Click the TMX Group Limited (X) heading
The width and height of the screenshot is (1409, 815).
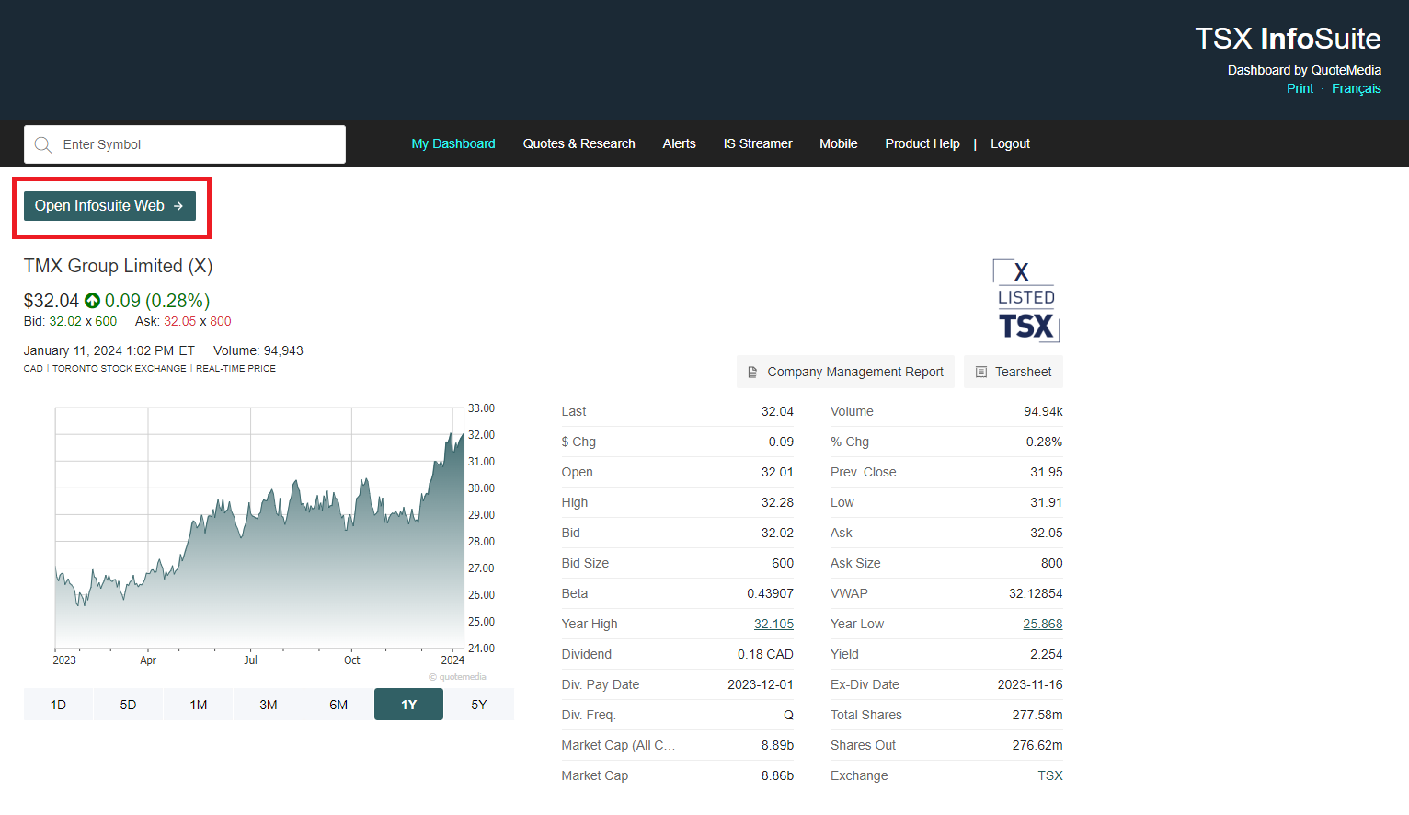119,266
